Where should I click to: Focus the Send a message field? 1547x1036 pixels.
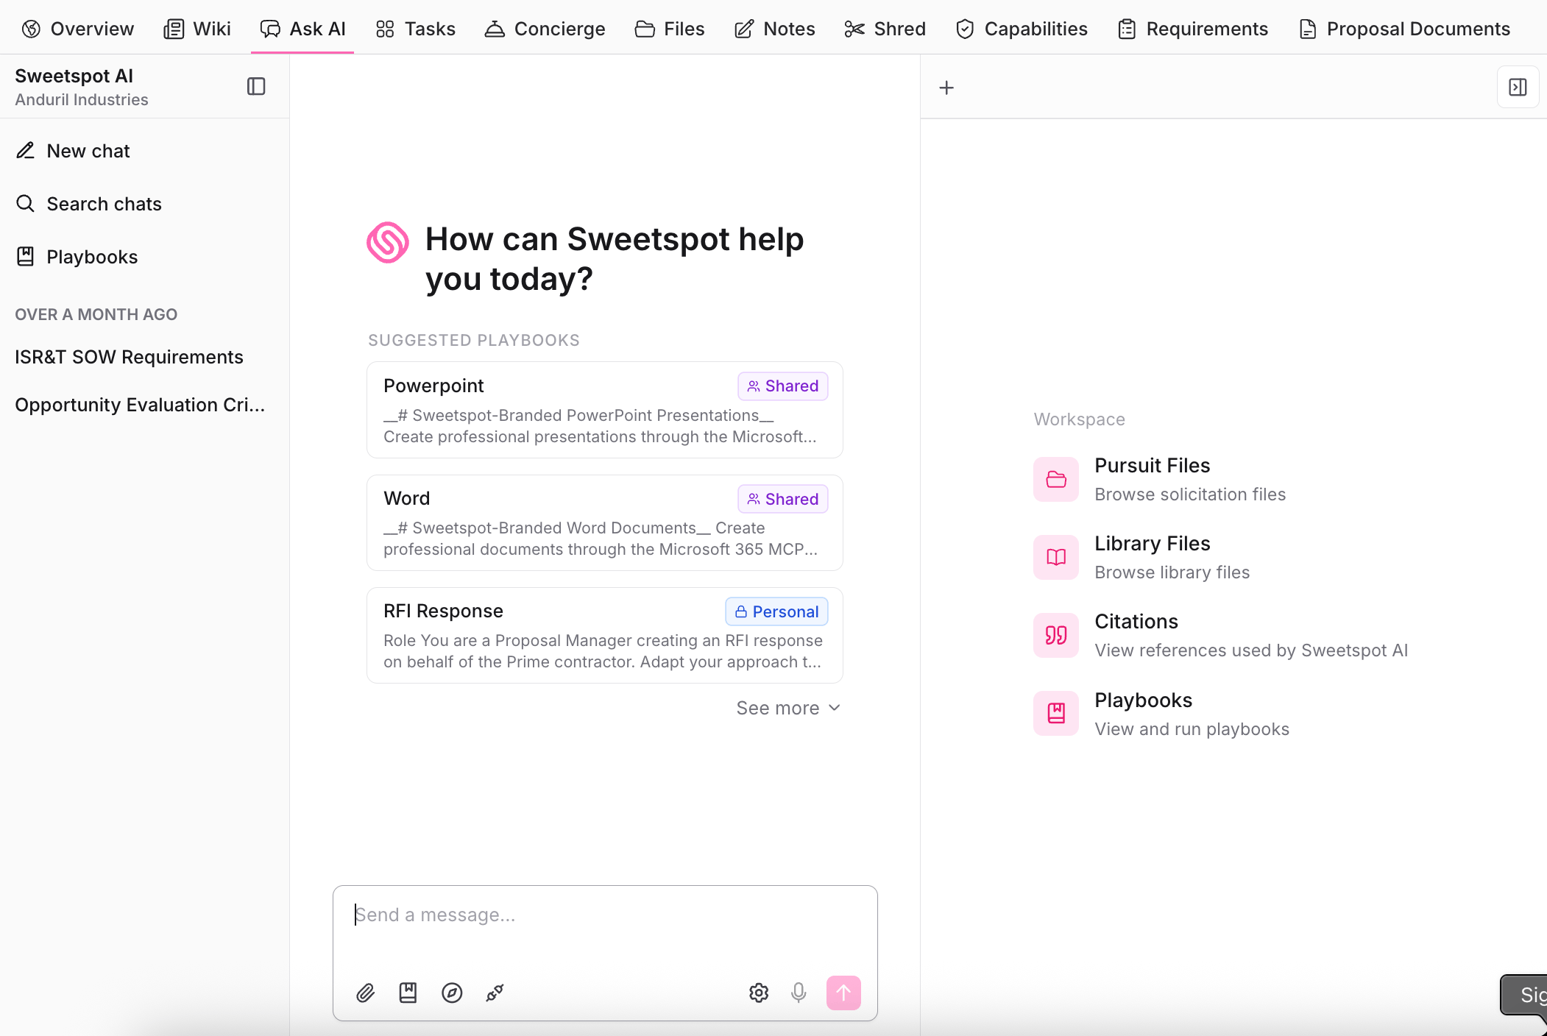click(x=604, y=915)
